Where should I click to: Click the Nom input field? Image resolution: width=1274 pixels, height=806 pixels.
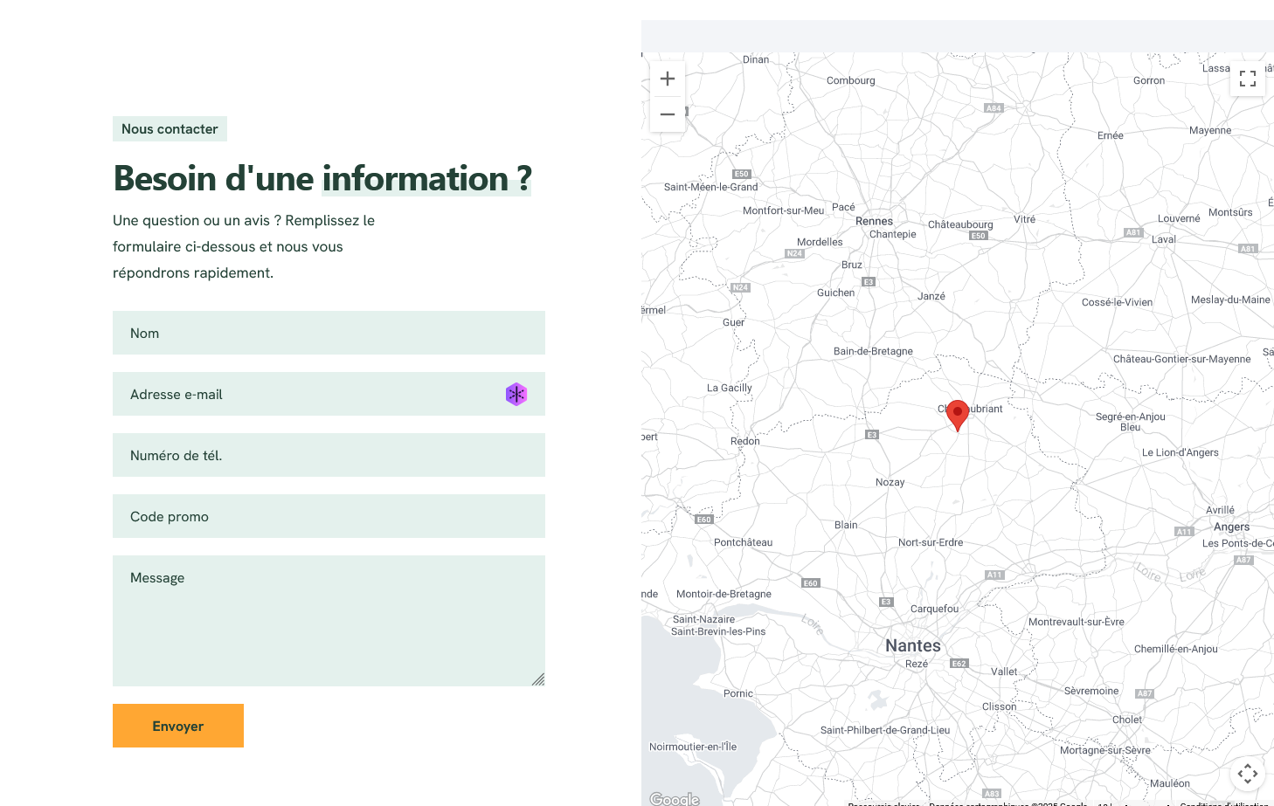[329, 333]
